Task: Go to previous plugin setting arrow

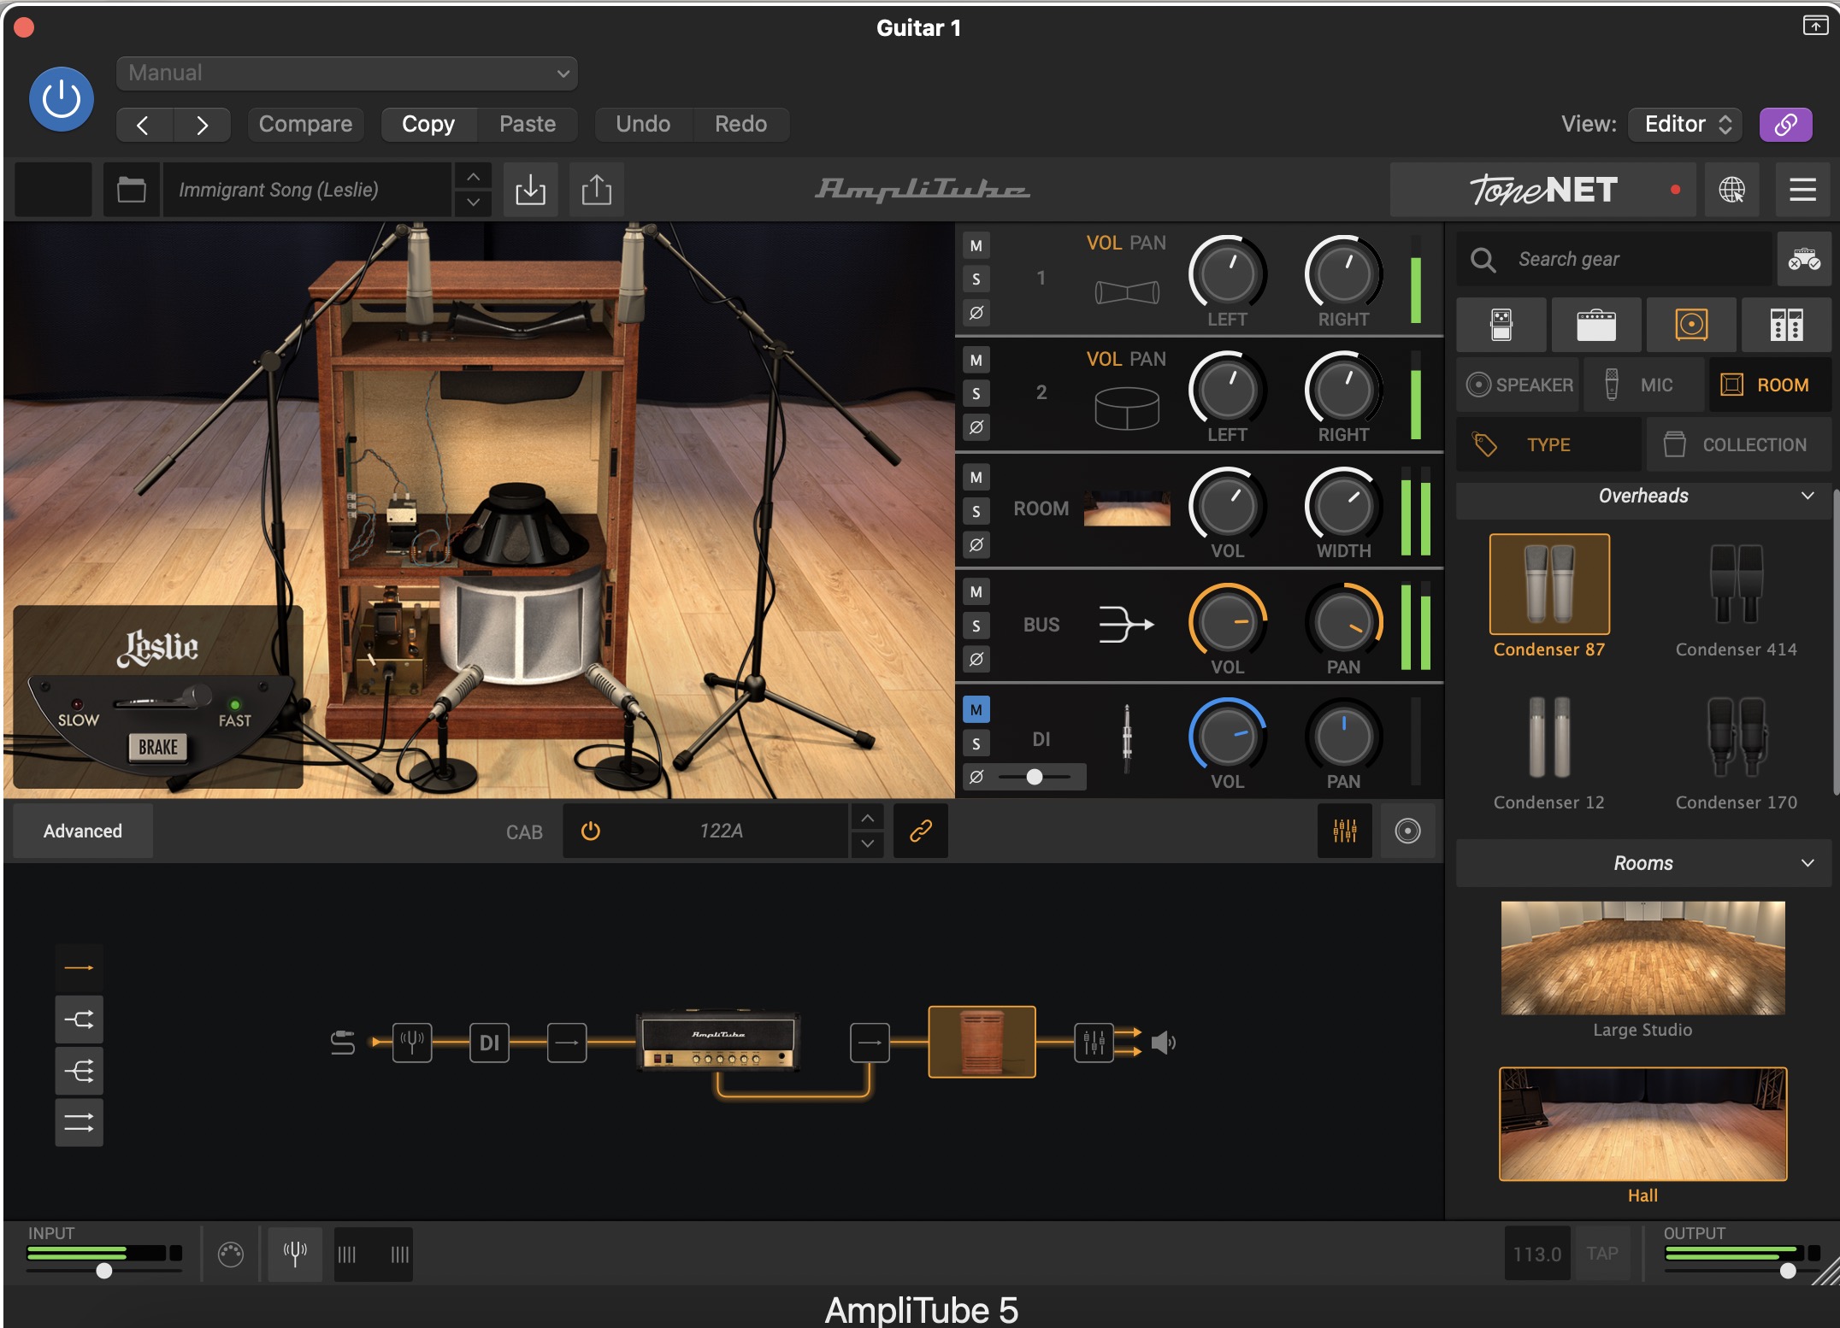Action: click(x=144, y=125)
